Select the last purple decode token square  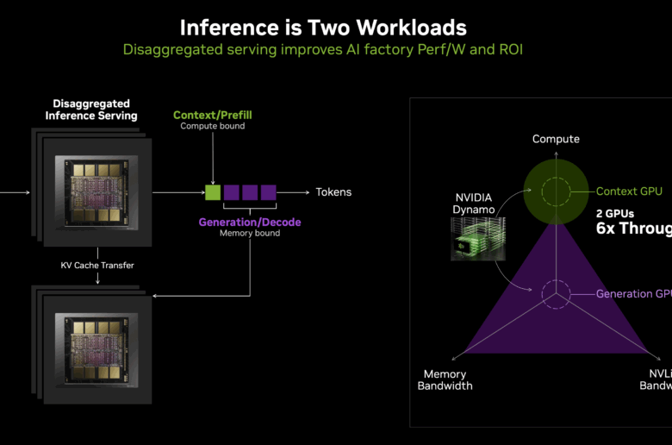point(268,192)
